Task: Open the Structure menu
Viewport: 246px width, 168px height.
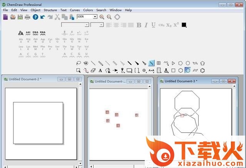Action: (50, 10)
